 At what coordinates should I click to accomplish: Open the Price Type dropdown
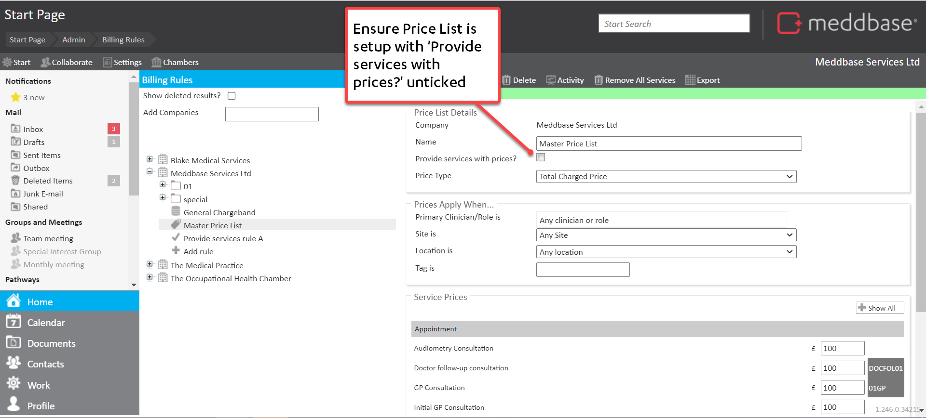click(666, 177)
